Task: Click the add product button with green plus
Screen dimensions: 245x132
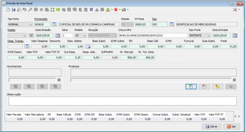Action: click(191, 87)
